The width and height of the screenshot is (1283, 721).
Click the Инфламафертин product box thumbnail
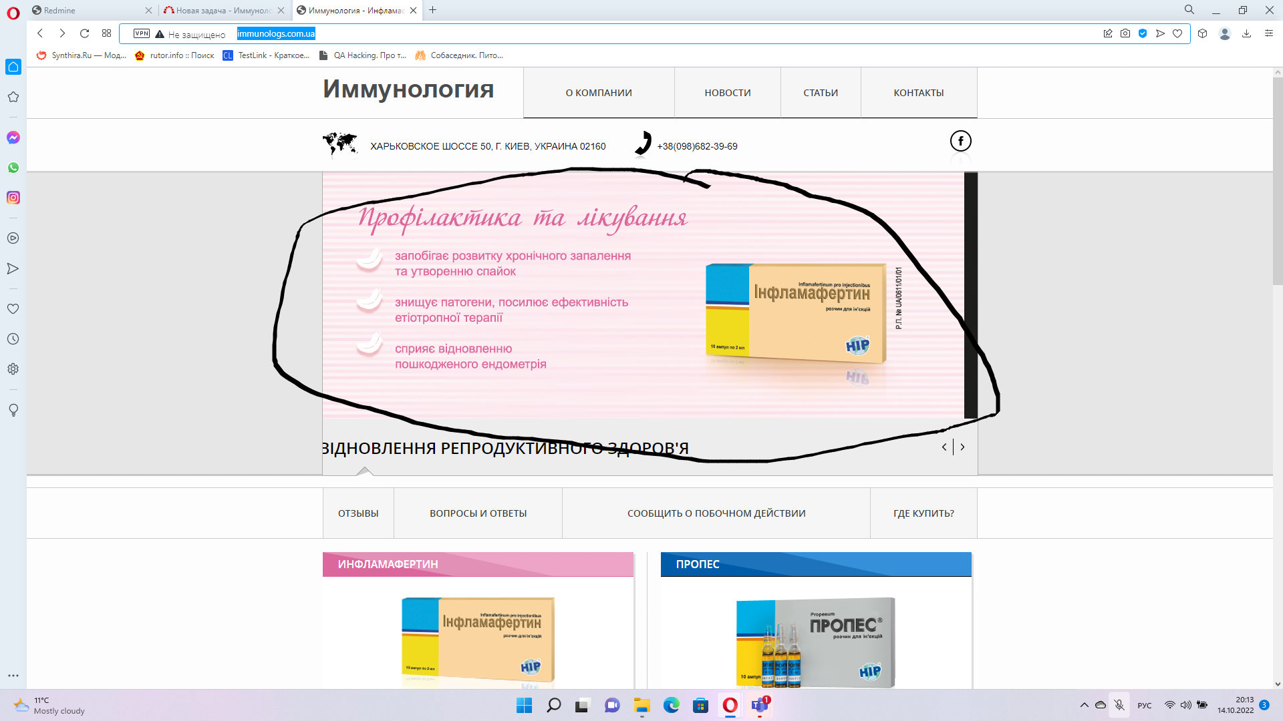pyautogui.click(x=478, y=641)
